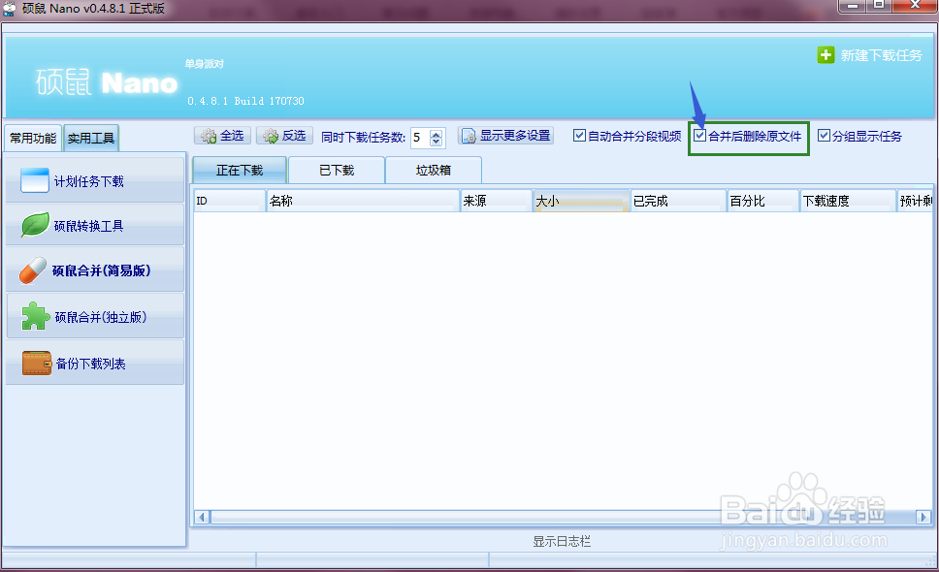The height and width of the screenshot is (572, 939).
Task: Sort by the 百分比 column header
Action: point(763,201)
